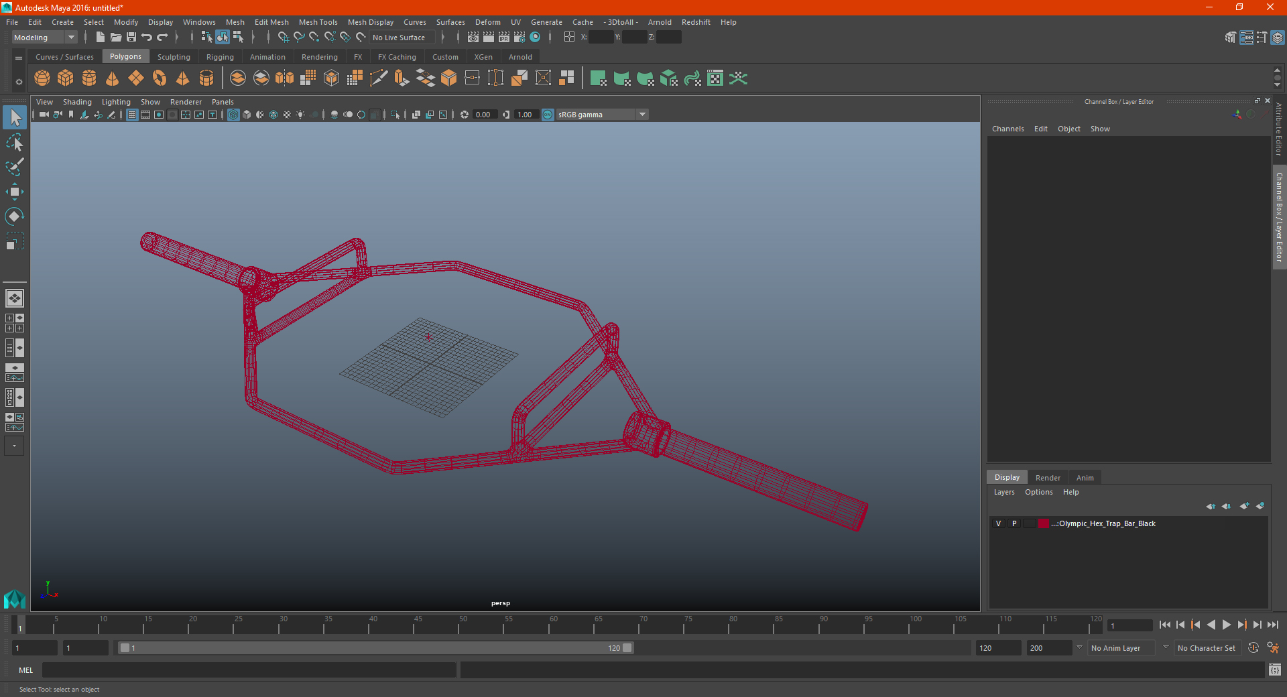Toggle wireframe display mode in viewport

[233, 115]
